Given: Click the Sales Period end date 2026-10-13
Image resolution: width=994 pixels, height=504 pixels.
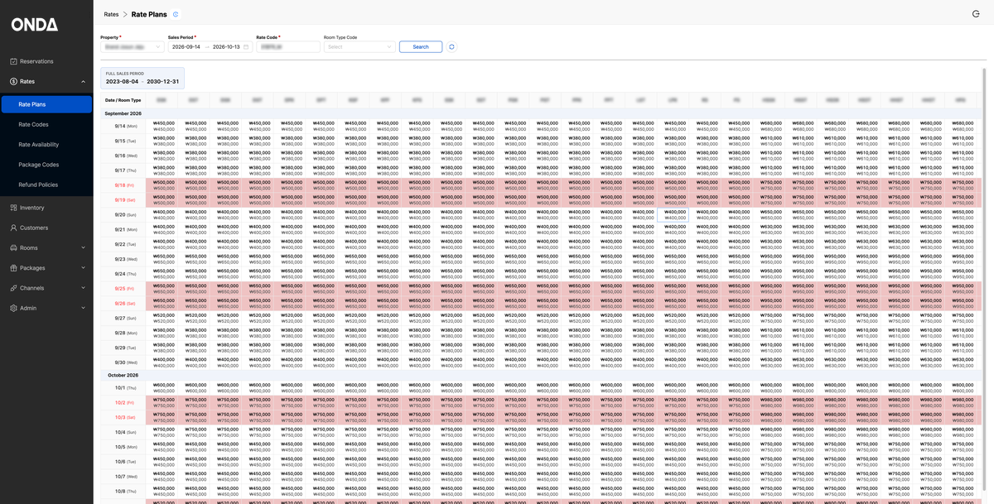Looking at the screenshot, I should [226, 47].
